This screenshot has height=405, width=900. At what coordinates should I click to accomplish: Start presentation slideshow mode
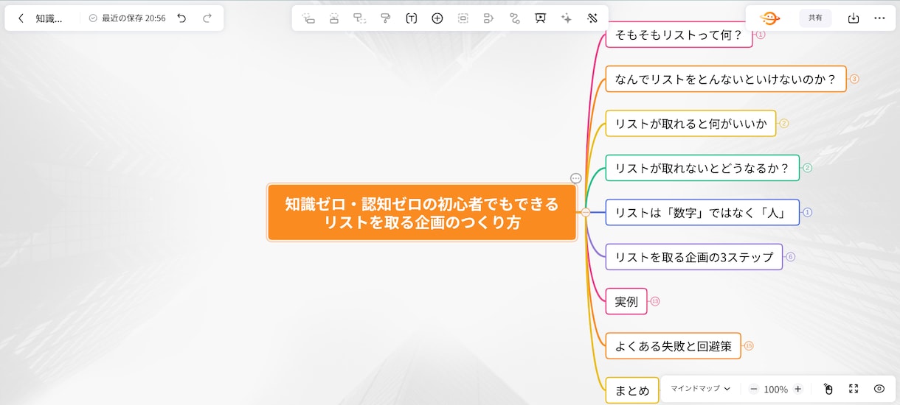coord(540,18)
